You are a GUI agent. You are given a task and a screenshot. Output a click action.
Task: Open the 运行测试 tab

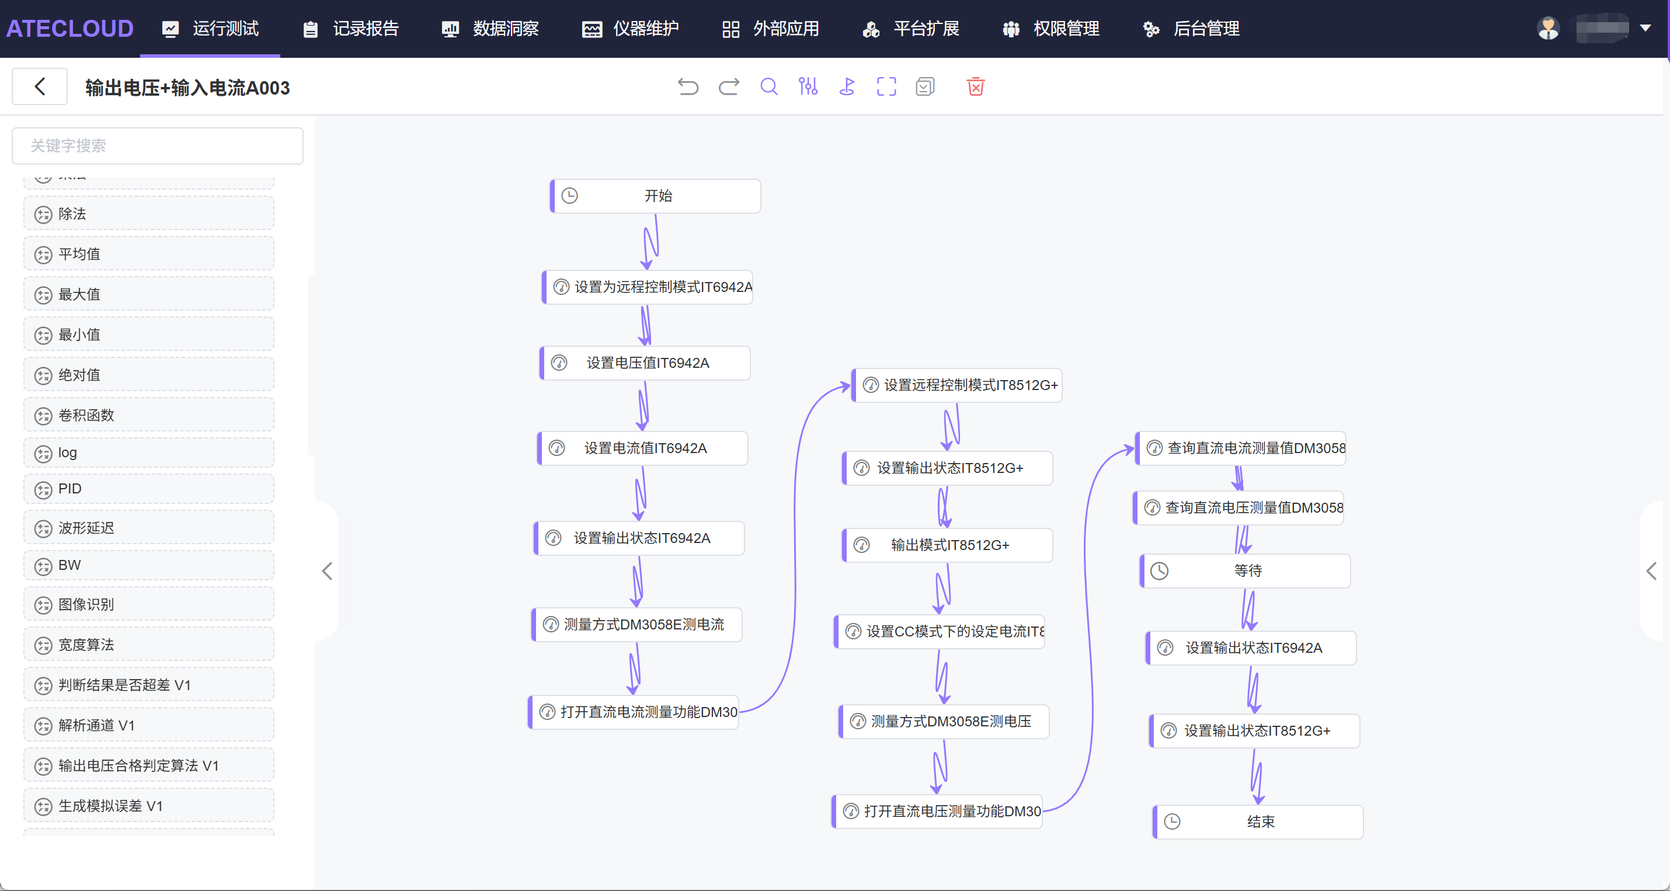click(210, 29)
